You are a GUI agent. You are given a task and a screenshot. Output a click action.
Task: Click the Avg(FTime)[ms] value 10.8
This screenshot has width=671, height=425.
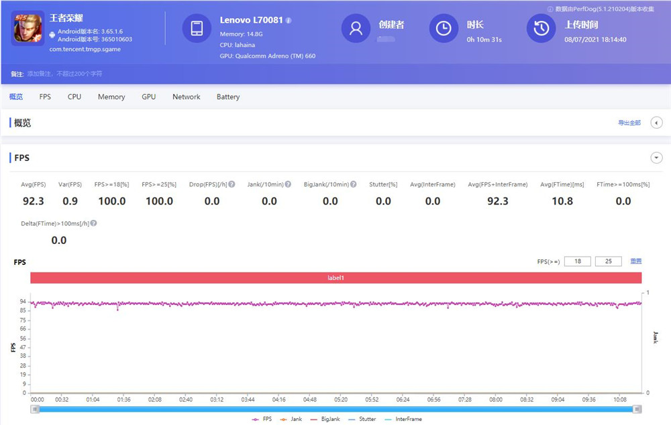tap(562, 201)
